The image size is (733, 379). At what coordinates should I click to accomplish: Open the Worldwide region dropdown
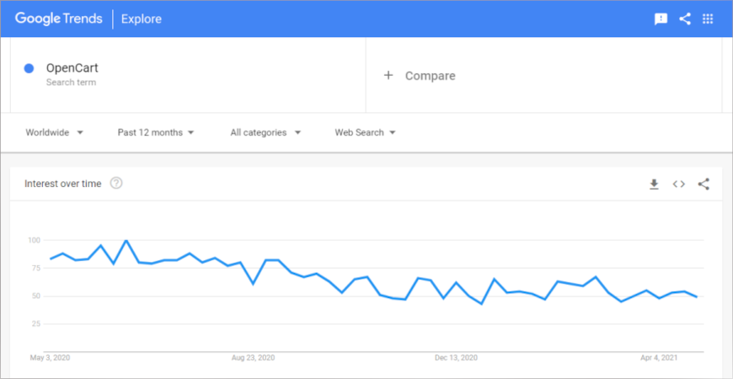(x=54, y=132)
